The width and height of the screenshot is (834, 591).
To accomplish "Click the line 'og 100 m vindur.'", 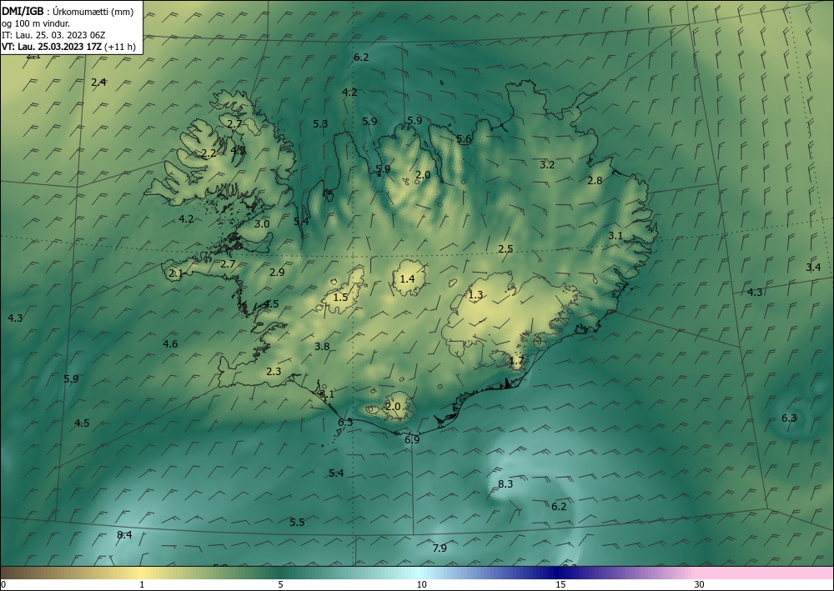I will [x=36, y=23].
